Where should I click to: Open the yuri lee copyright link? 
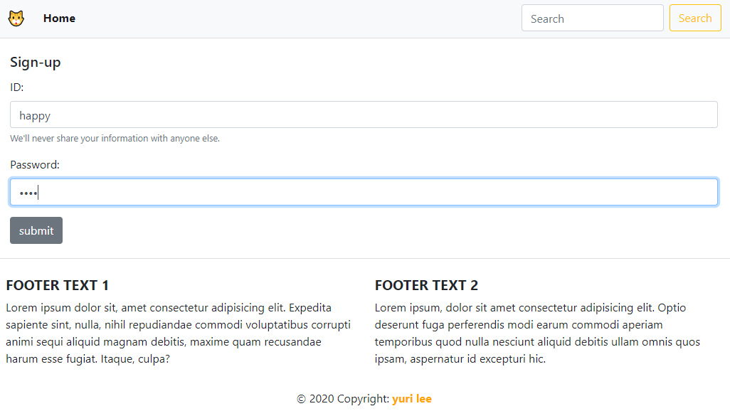click(412, 398)
